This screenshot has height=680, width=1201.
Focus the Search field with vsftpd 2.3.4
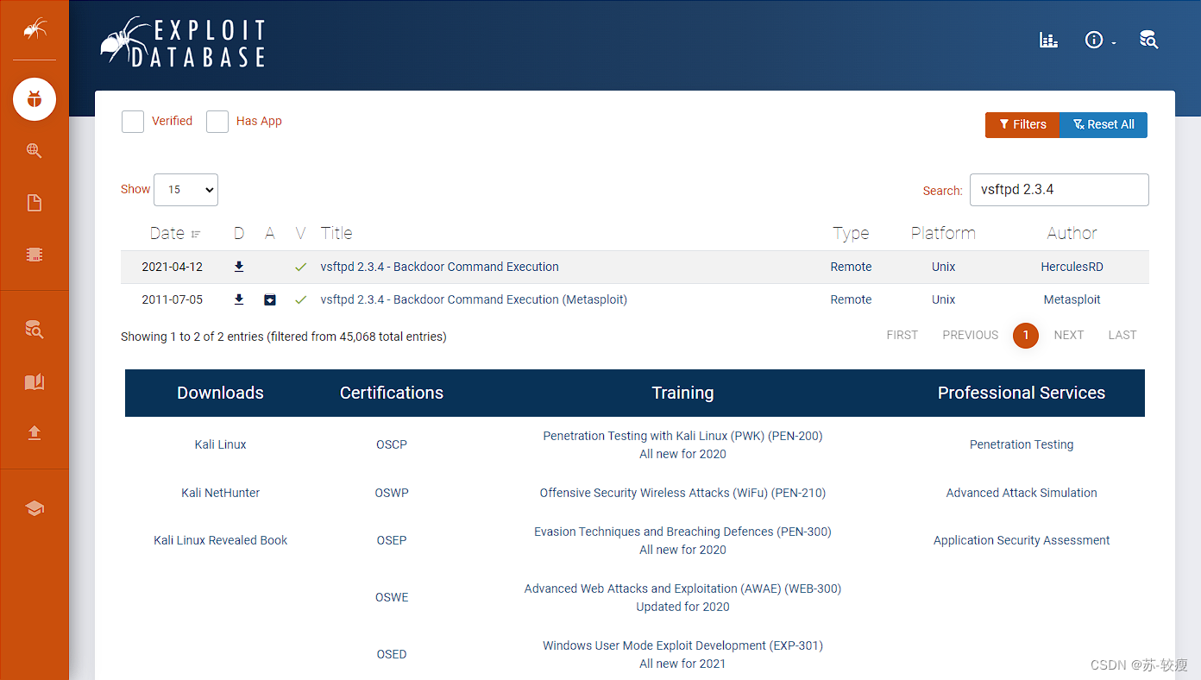(x=1060, y=190)
